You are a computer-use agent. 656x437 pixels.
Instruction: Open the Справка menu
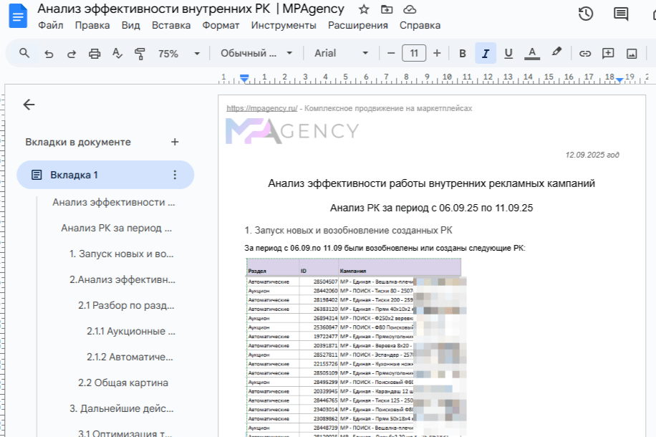(420, 25)
